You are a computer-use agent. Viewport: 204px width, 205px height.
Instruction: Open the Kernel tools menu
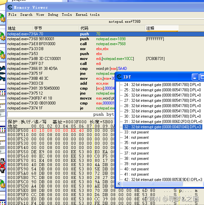(87, 15)
